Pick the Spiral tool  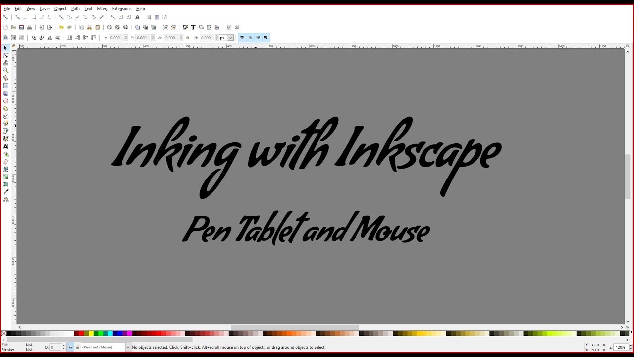[x=5, y=116]
